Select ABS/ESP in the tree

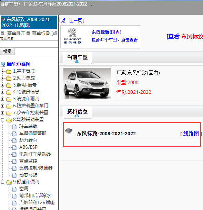click(x=28, y=147)
